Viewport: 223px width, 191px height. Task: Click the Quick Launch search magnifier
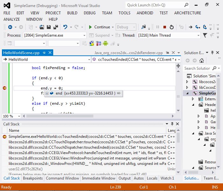[186, 5]
